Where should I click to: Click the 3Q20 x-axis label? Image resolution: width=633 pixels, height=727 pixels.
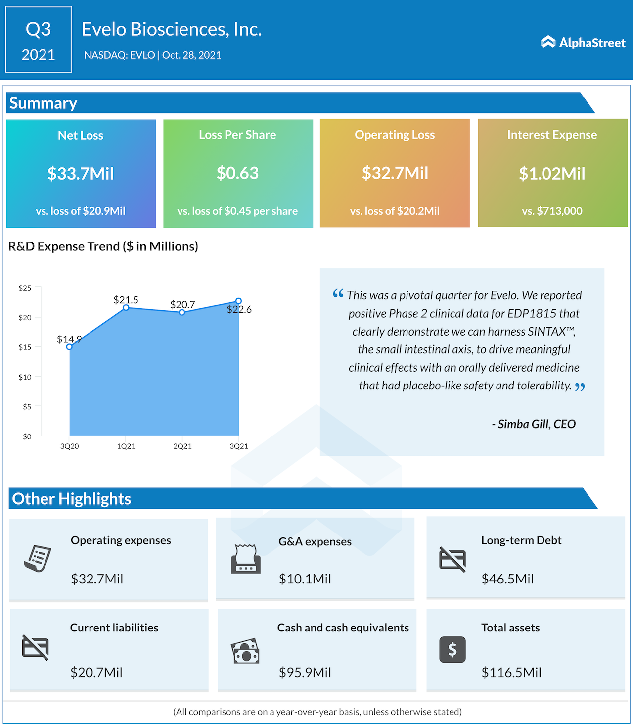click(69, 446)
